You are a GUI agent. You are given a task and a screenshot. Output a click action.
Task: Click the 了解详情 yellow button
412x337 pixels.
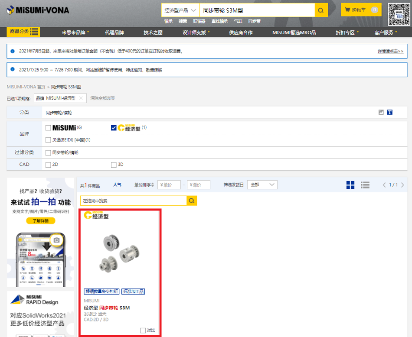pos(41,221)
